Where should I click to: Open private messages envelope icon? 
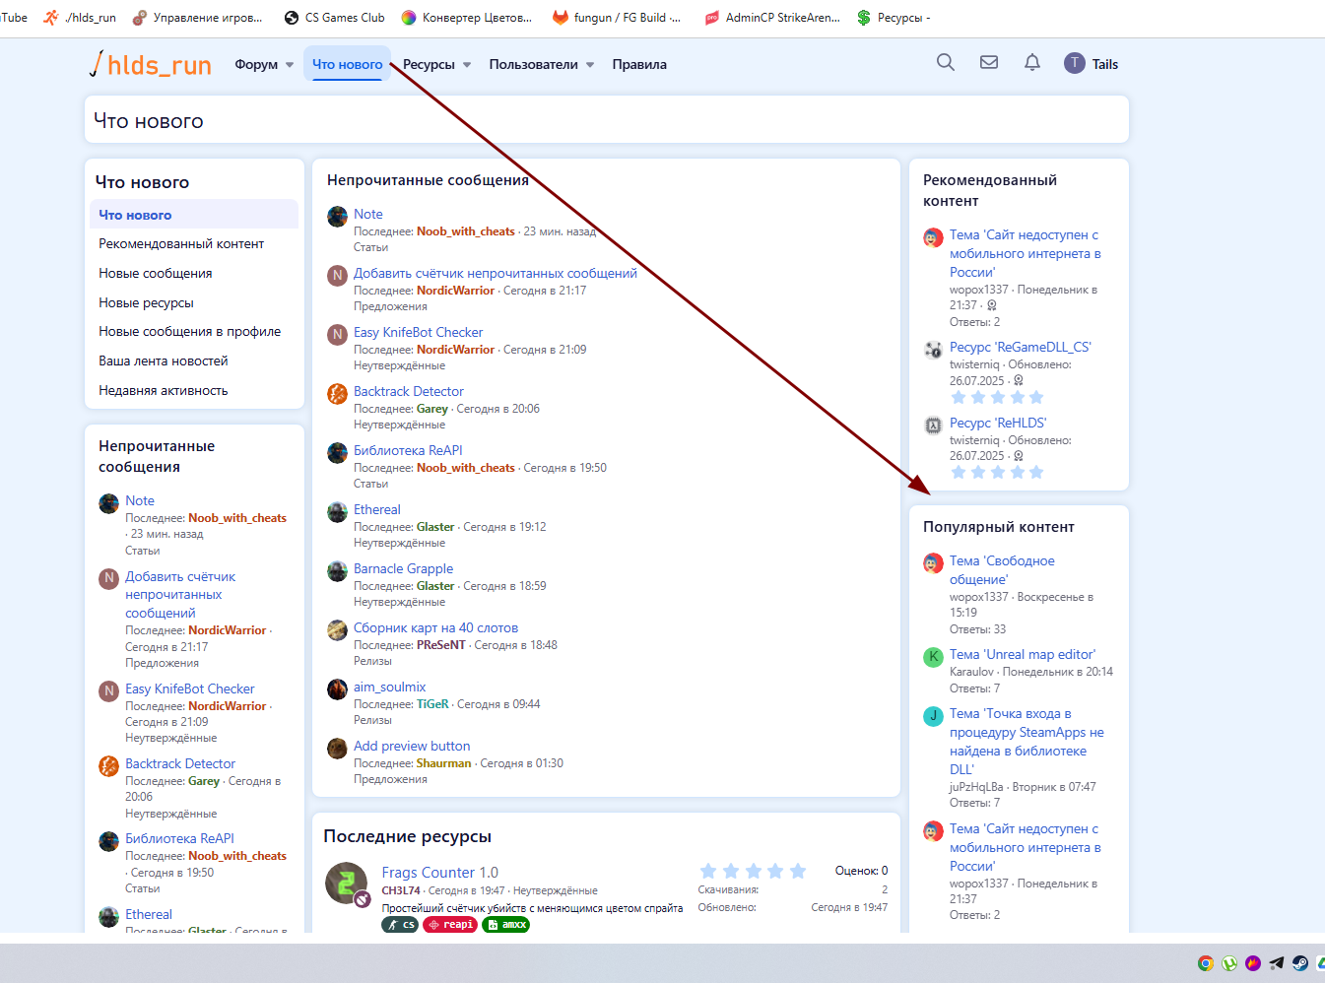click(988, 63)
